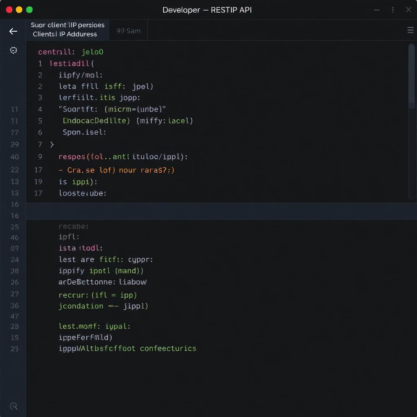This screenshot has width=417, height=417.
Task: Click gutter line number 46
Action: 15,237
